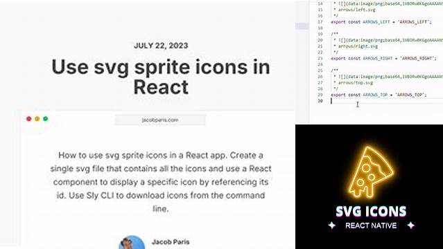Open the Jacob Paris author avatar
Image resolution: width=443 pixels, height=249 pixels.
click(132, 242)
